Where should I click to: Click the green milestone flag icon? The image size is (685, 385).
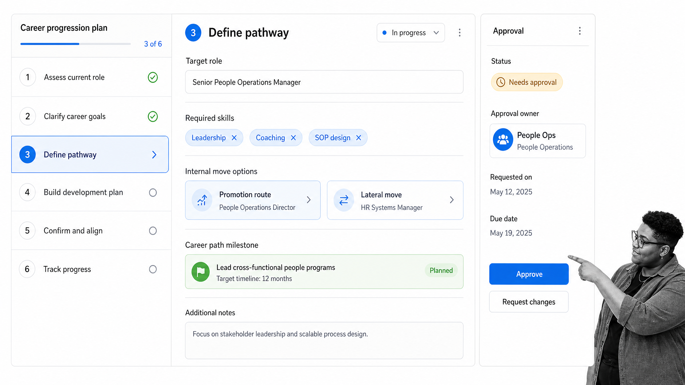coord(201,272)
